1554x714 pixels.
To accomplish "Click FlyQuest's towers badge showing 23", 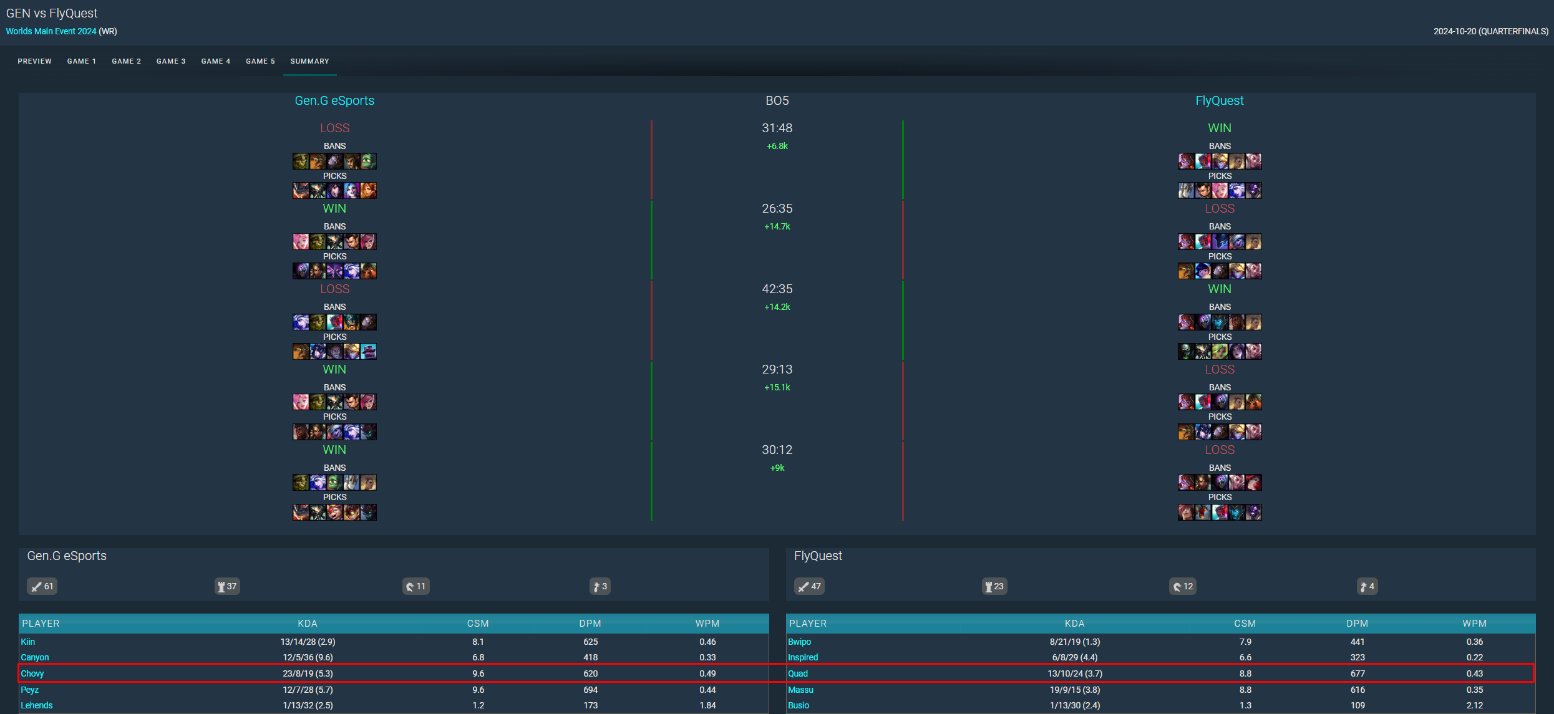I will pyautogui.click(x=994, y=586).
